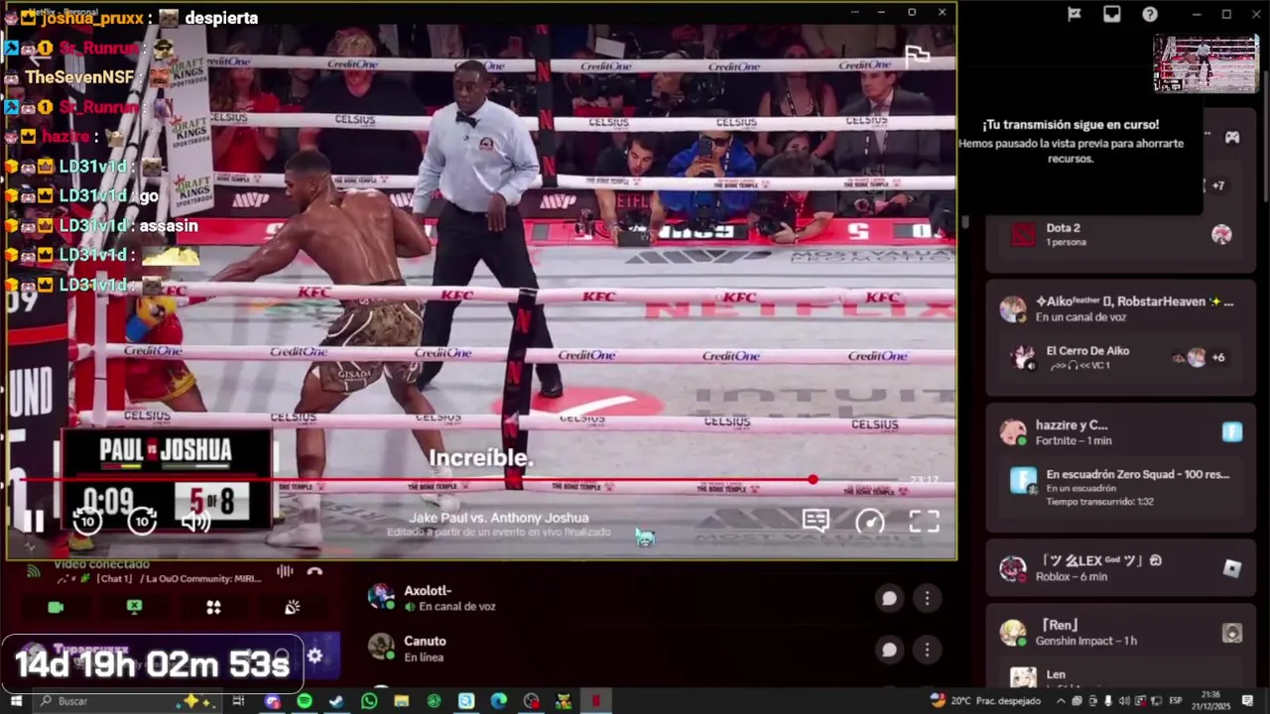Toggle Discord noise suppression icon

(x=285, y=571)
